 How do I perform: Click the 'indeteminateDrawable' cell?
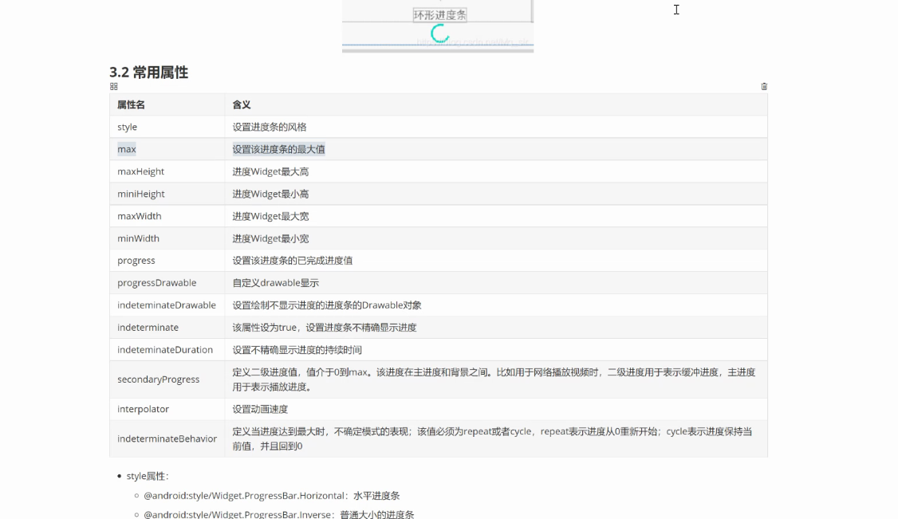[x=167, y=305]
